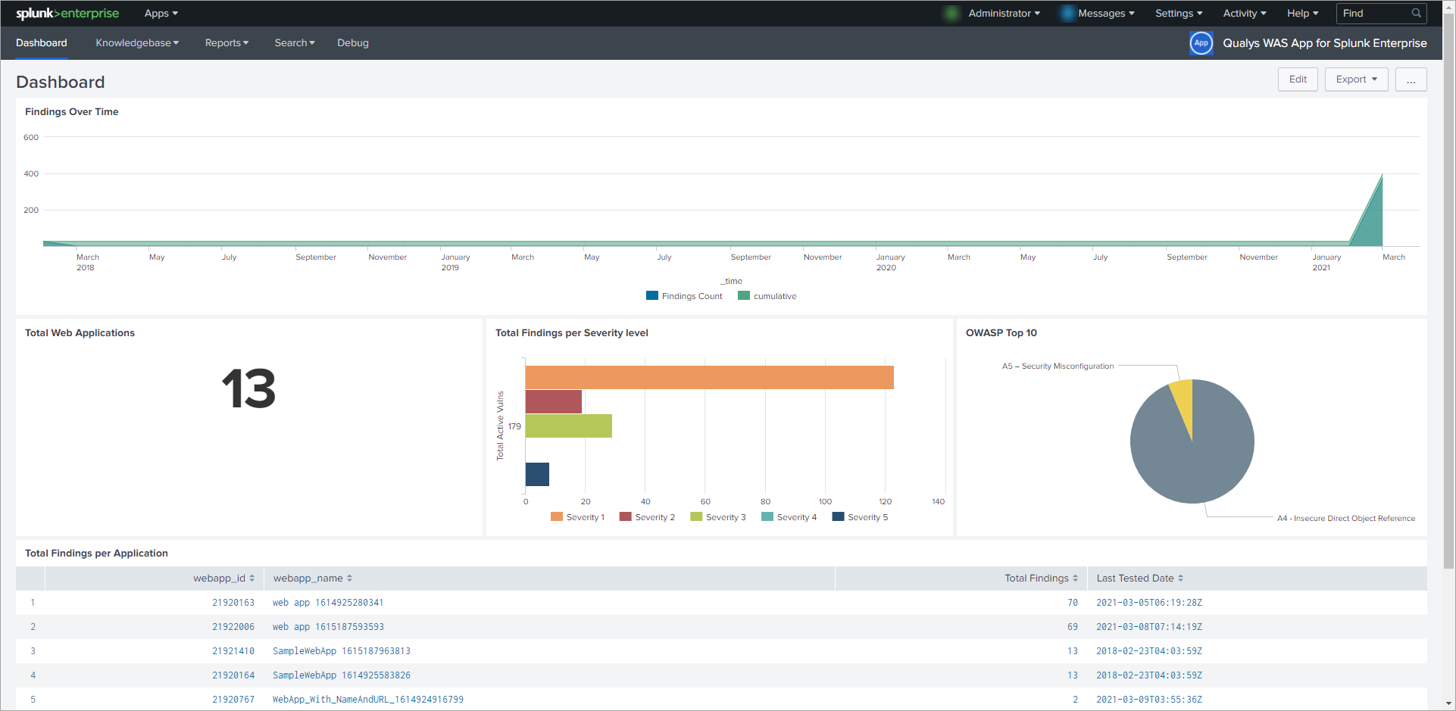Click the Splunk enterprise logo

[67, 14]
